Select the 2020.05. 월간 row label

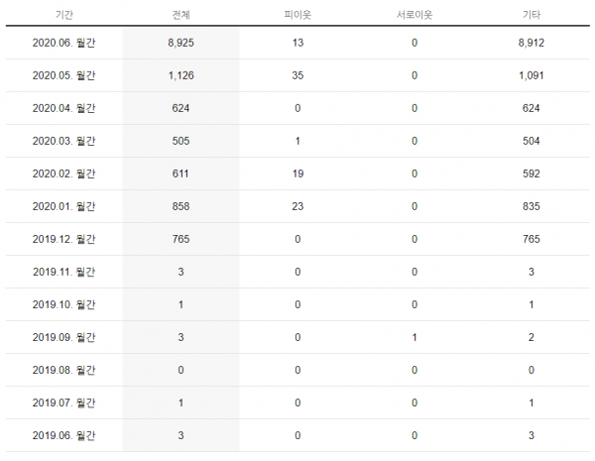click(x=64, y=75)
